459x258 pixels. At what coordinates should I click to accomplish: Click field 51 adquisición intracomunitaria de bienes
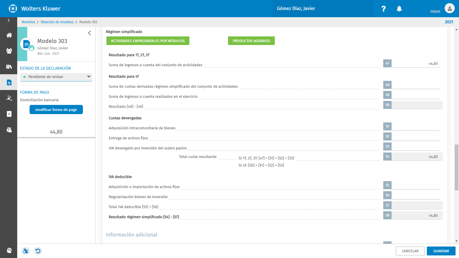click(x=416, y=126)
